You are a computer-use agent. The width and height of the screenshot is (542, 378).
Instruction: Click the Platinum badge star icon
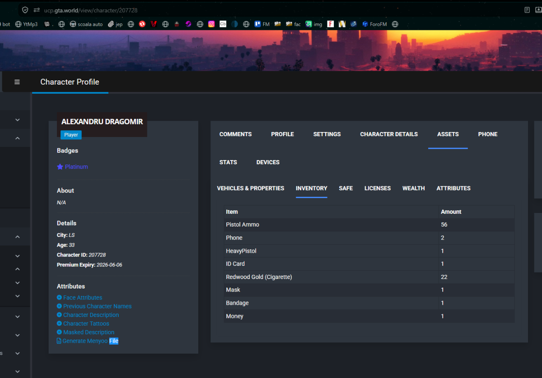[60, 167]
